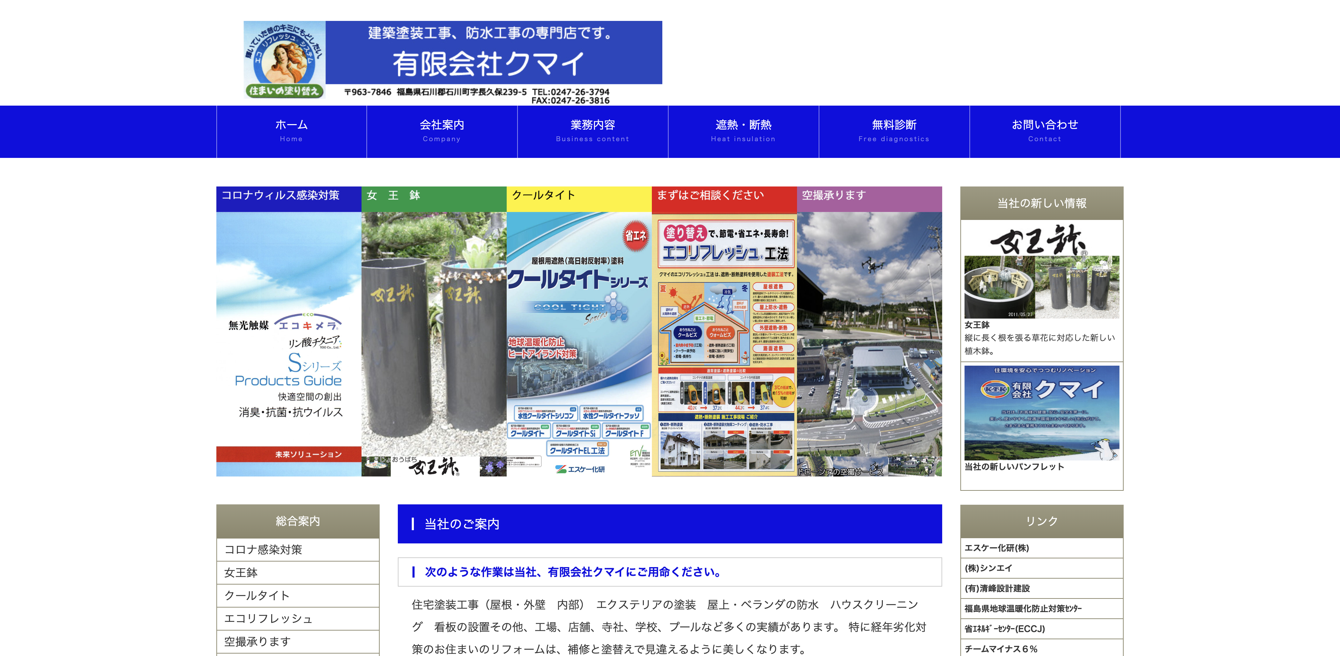The image size is (1340, 656).
Task: Open the 女王鉢 news title link
Action: (x=977, y=325)
